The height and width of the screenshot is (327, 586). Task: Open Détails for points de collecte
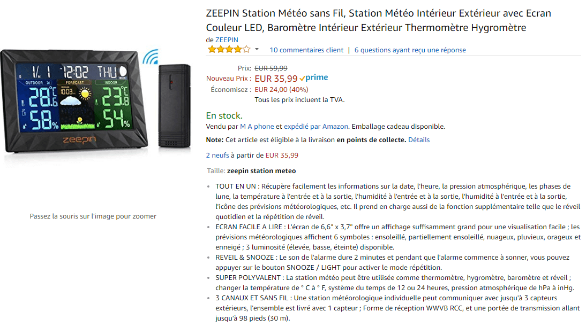point(419,140)
